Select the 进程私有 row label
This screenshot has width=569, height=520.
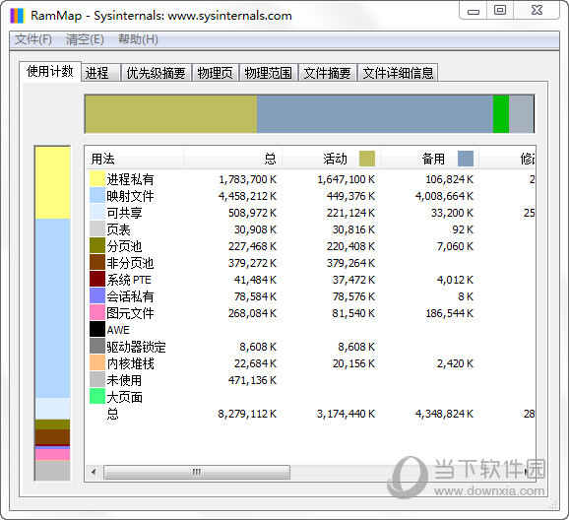[x=130, y=179]
